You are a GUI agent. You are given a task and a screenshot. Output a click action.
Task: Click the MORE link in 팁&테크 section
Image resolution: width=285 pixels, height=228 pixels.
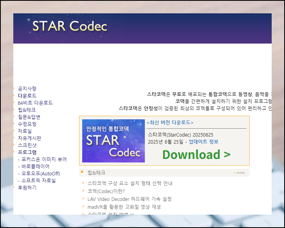[x=239, y=173]
